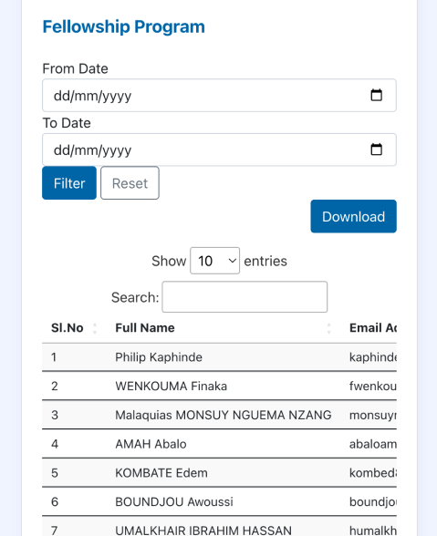Click the Download button
The height and width of the screenshot is (536, 437).
(x=353, y=216)
